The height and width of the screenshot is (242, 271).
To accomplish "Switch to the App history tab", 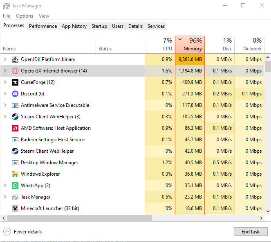I will [x=74, y=26].
